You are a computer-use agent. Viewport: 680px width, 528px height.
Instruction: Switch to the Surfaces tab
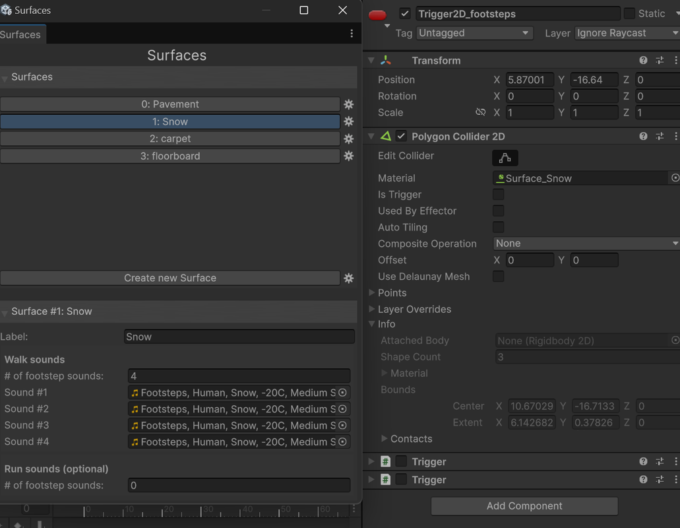click(x=20, y=34)
